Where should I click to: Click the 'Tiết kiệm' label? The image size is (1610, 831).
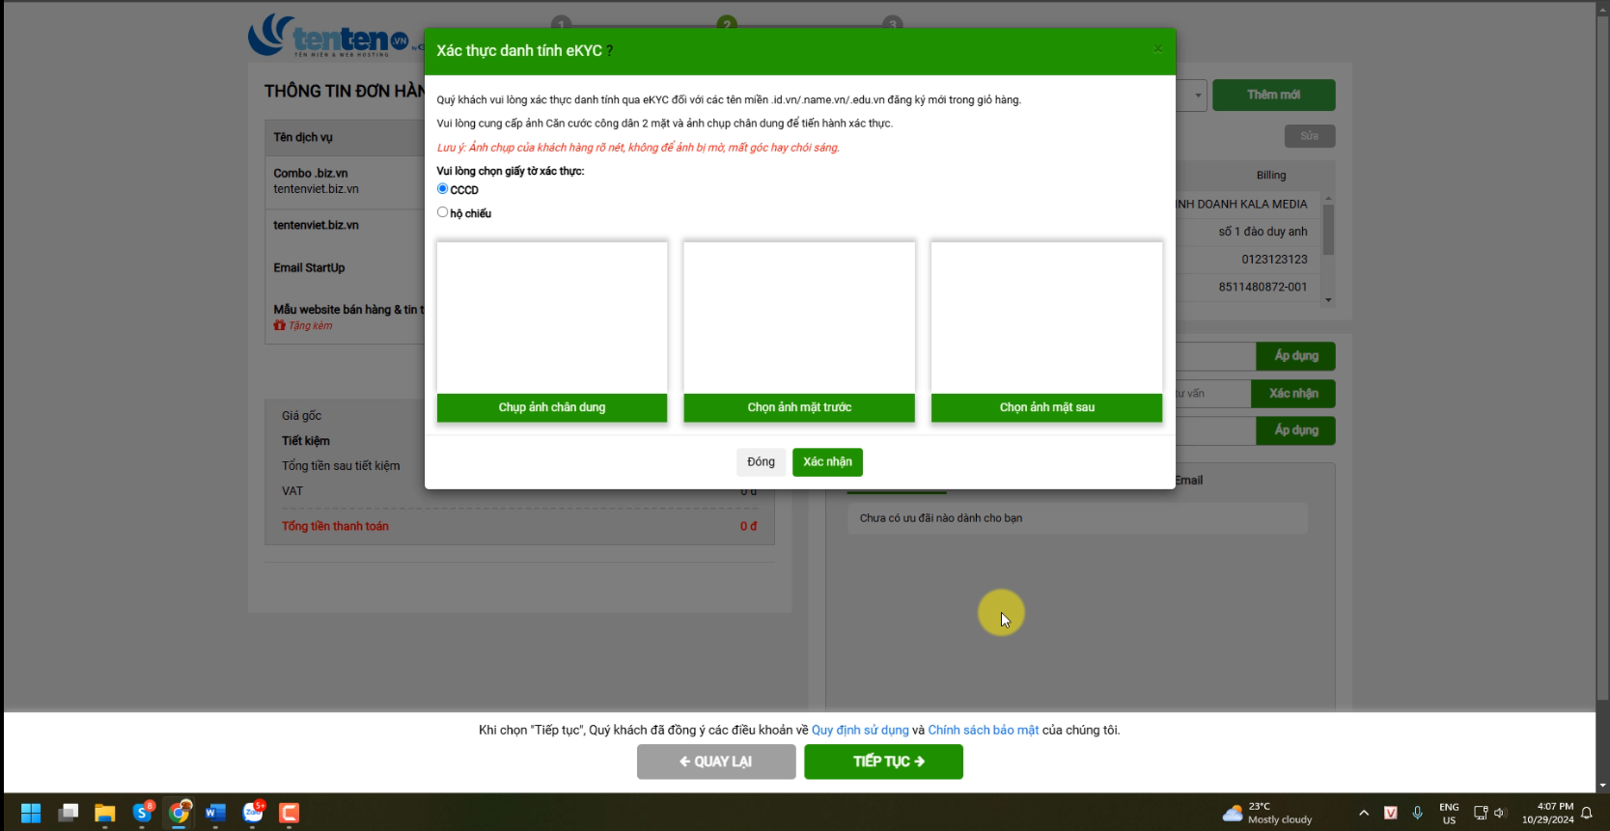(306, 441)
